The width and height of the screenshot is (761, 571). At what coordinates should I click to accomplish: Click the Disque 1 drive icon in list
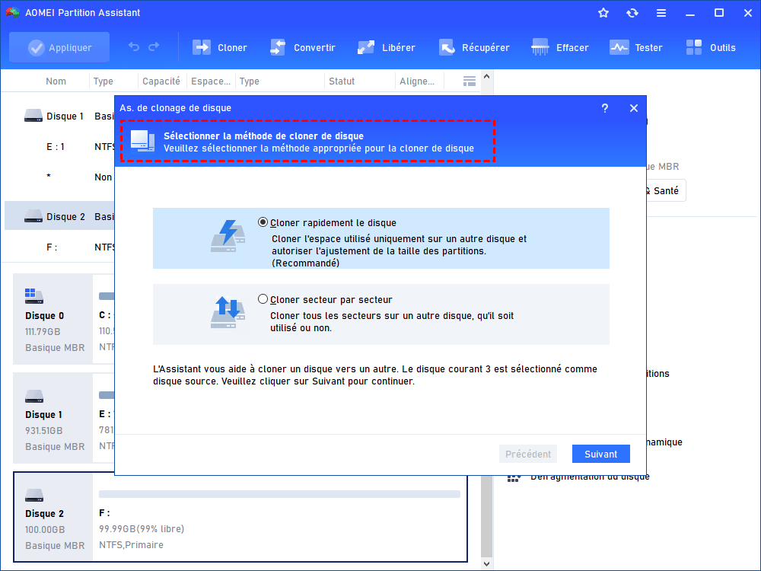33,116
